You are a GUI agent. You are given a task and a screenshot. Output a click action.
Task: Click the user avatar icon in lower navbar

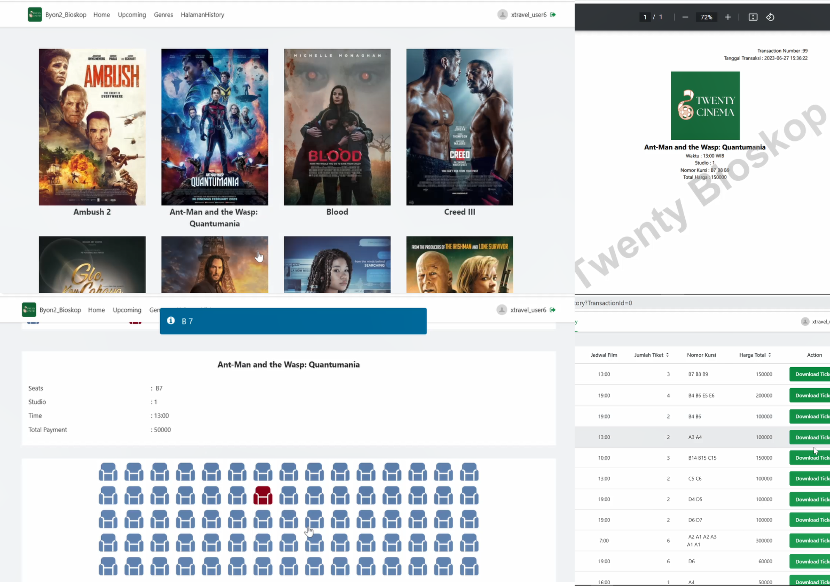point(501,310)
